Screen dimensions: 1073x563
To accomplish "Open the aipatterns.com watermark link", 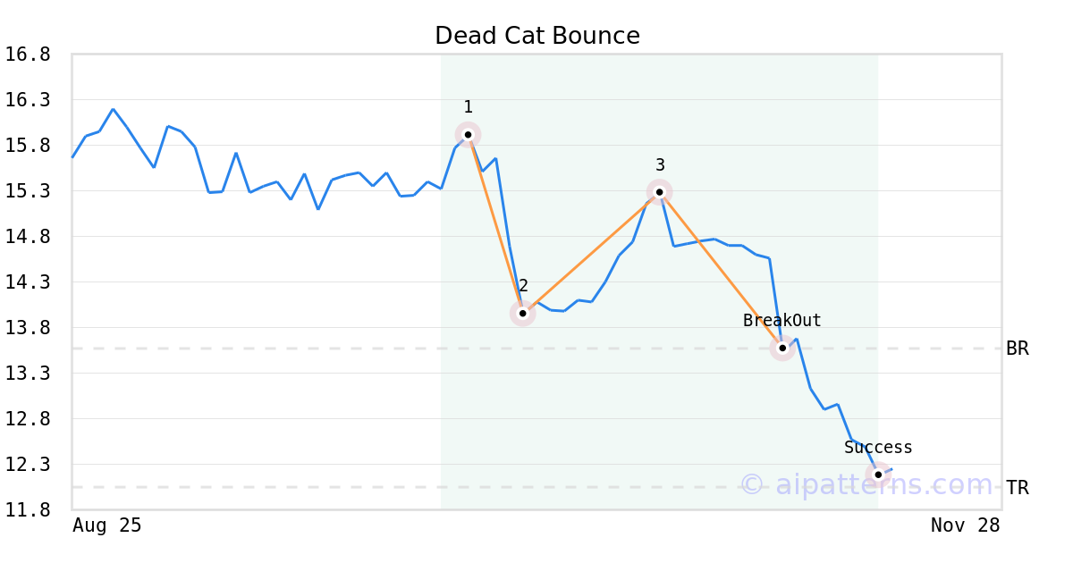I will pyautogui.click(x=867, y=485).
